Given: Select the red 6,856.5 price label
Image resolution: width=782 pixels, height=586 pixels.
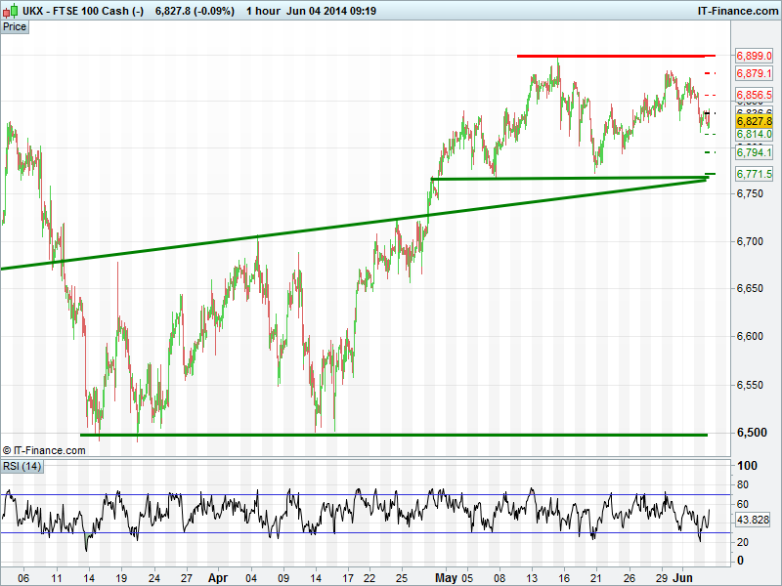Looking at the screenshot, I should tap(754, 95).
